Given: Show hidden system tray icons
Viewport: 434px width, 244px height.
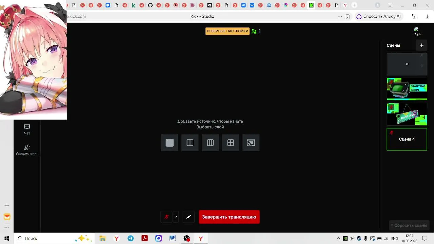Looking at the screenshot, I should pos(338,239).
